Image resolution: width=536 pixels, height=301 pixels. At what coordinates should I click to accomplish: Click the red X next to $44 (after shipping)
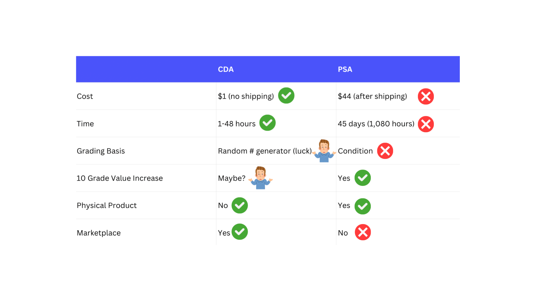tap(426, 96)
